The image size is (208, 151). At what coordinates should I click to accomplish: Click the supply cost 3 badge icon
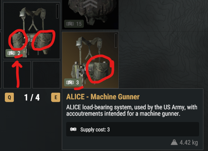click(70, 83)
